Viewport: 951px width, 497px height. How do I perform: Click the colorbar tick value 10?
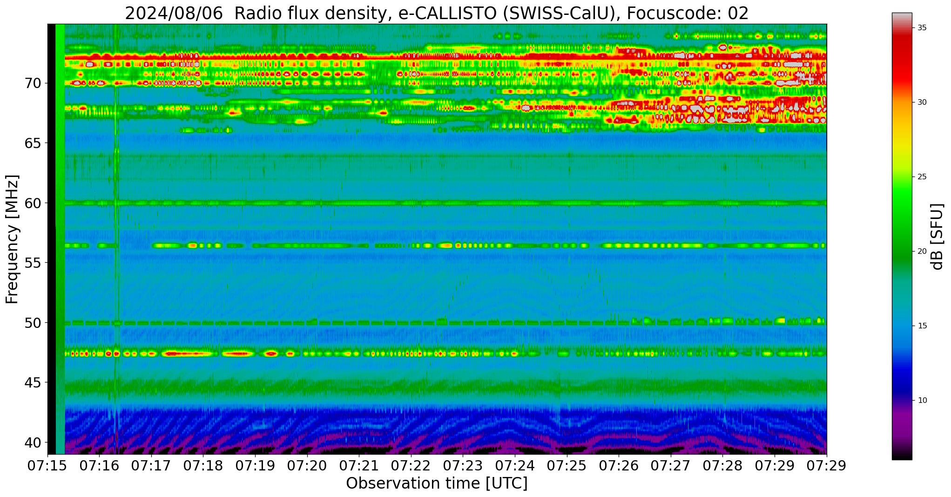[922, 401]
